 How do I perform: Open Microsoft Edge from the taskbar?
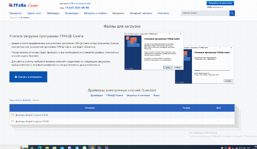[x=39, y=147]
